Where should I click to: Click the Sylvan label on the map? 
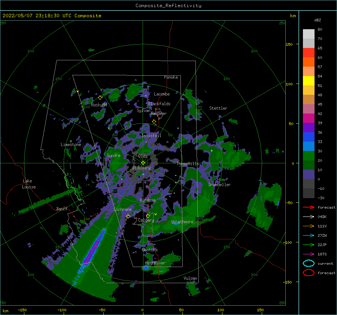coord(143,110)
